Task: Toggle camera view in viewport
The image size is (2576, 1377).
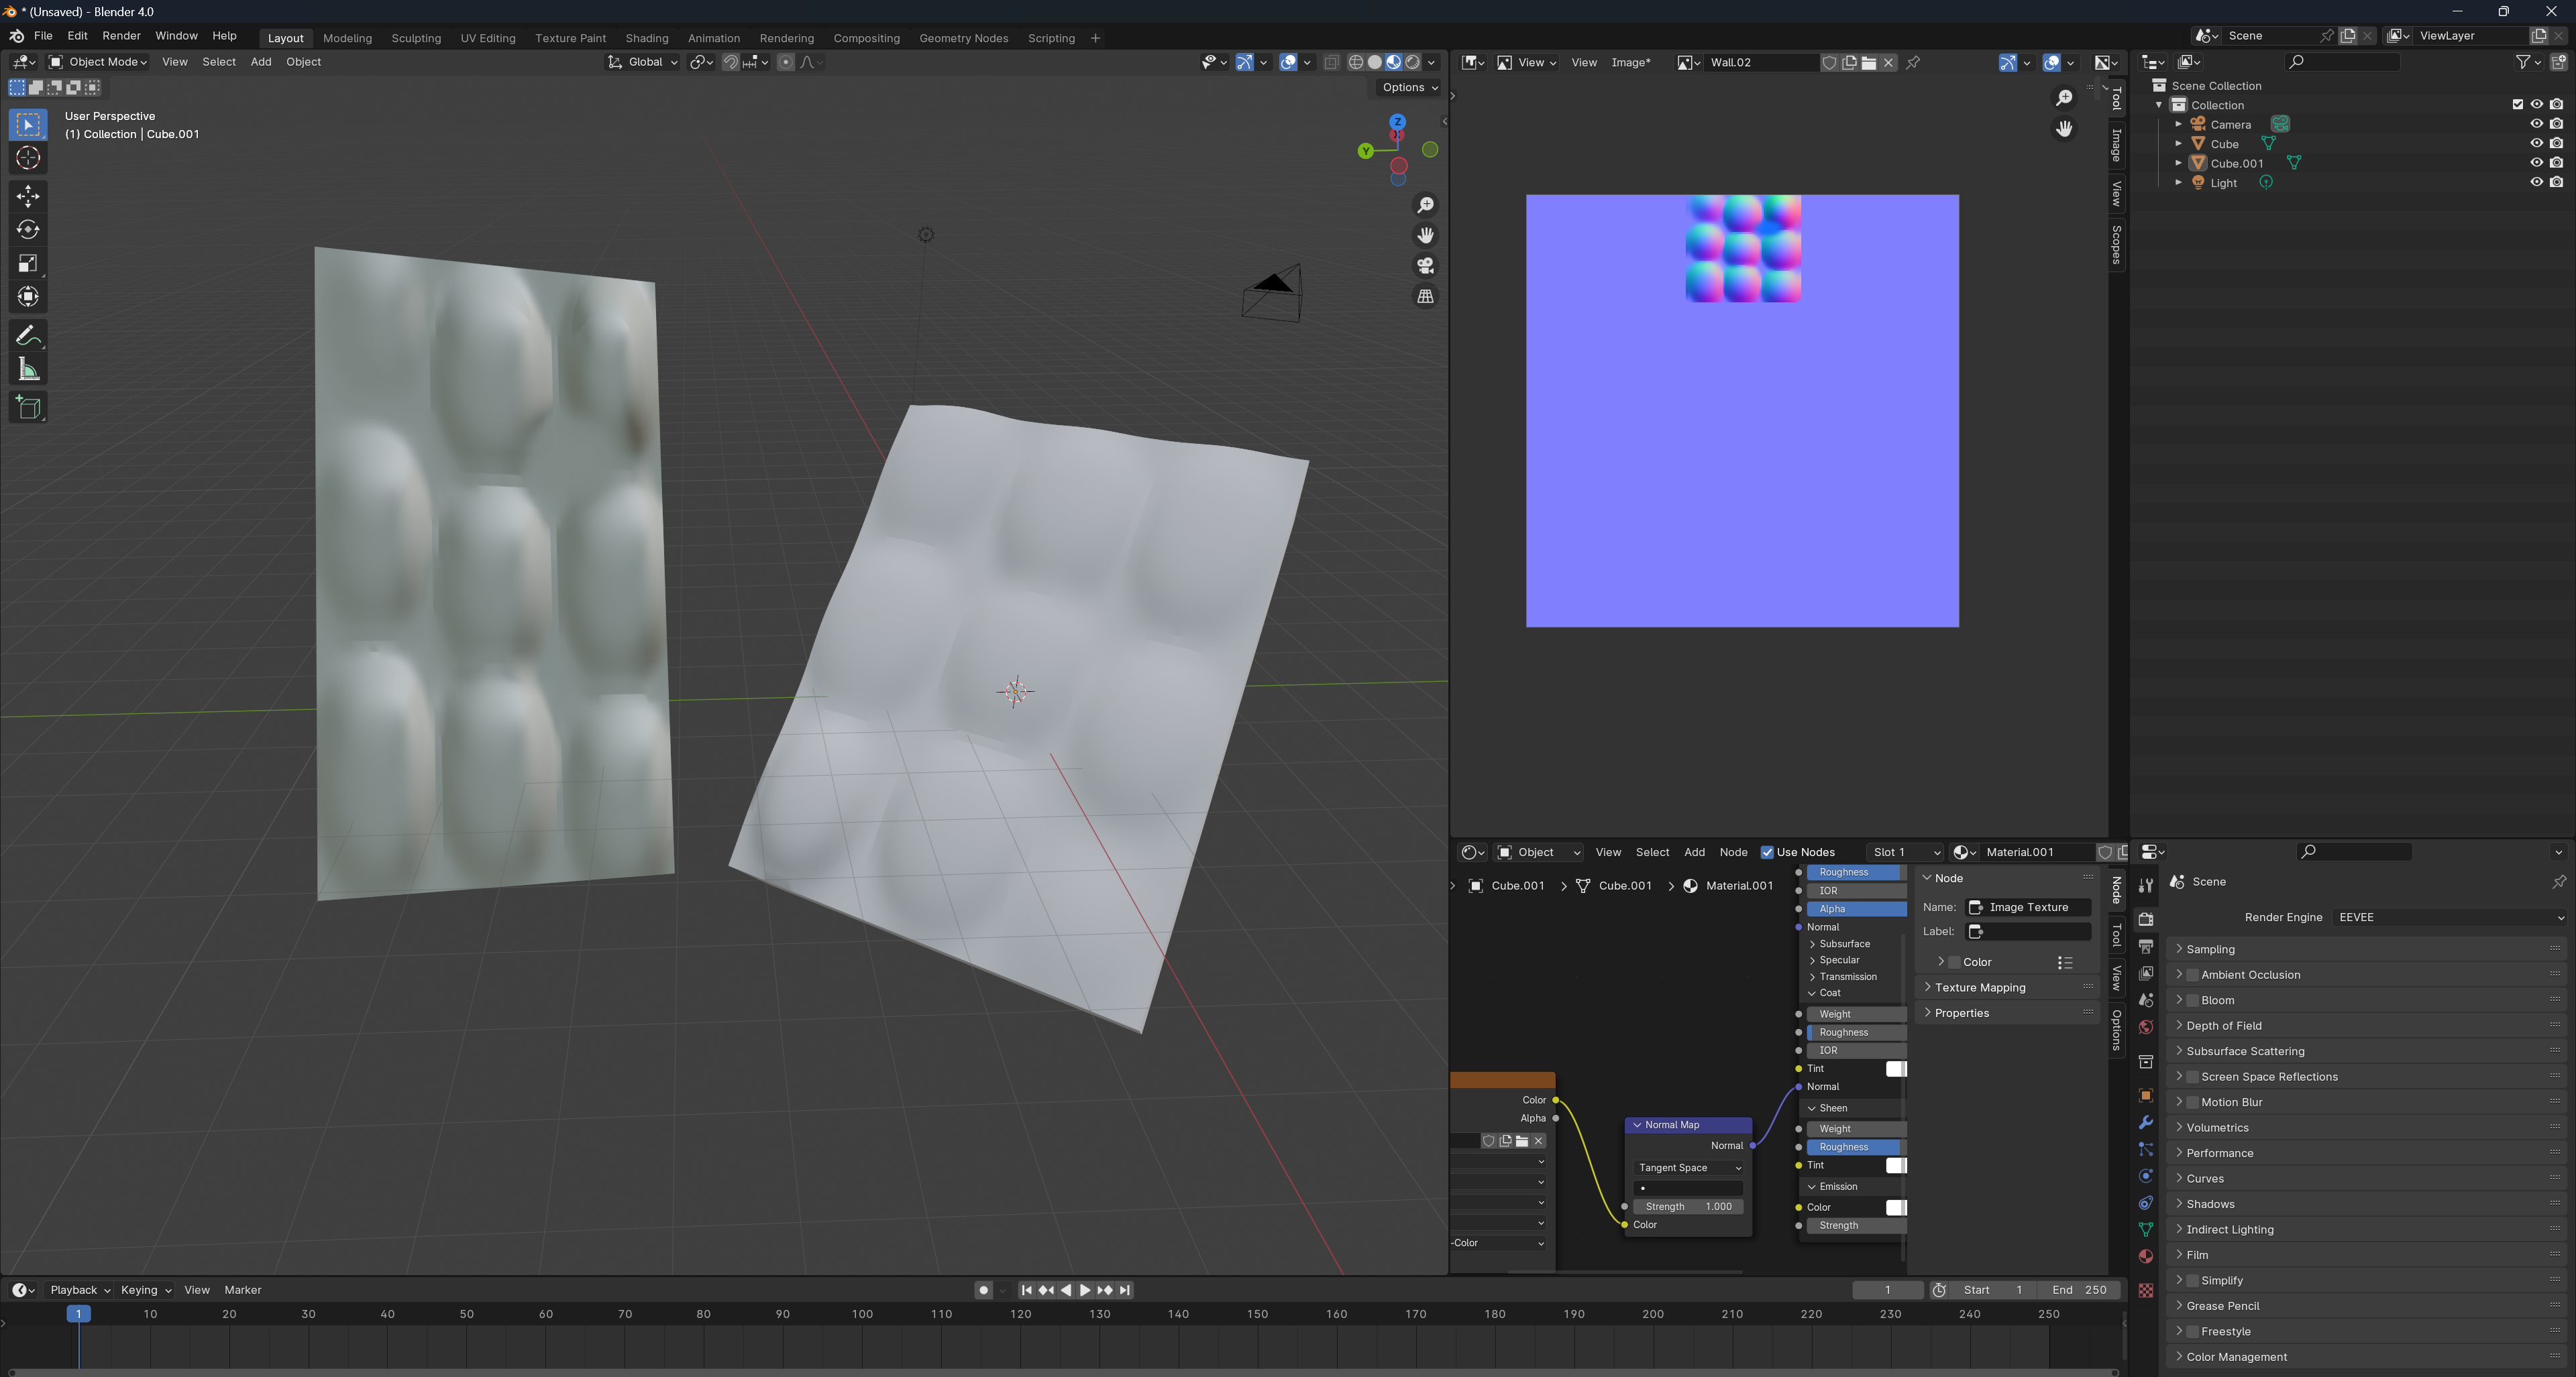Action: 1425,265
